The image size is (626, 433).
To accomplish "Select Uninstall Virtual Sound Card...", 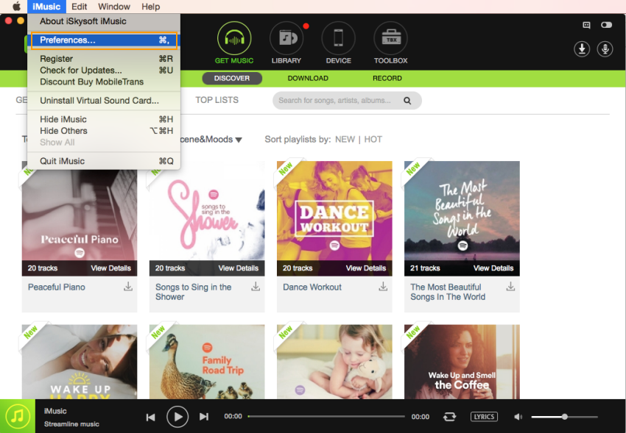I will point(104,101).
